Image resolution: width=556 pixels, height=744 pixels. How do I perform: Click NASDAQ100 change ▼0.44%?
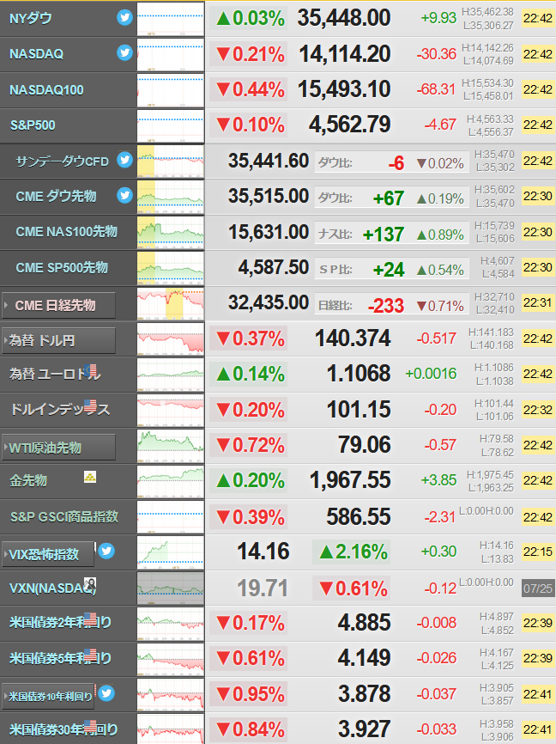pos(250,89)
